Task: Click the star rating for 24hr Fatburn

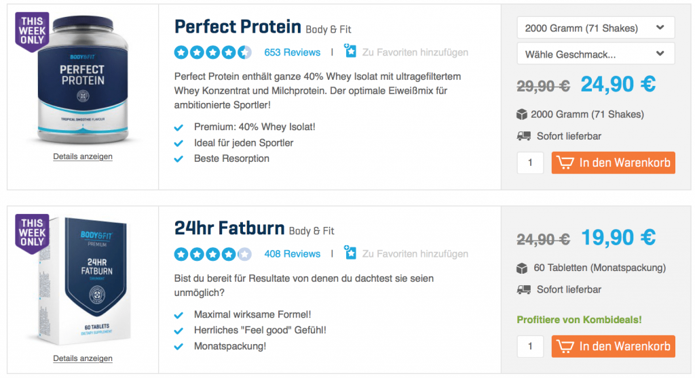Action: (212, 254)
